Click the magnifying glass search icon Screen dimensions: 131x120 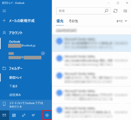point(107,11)
